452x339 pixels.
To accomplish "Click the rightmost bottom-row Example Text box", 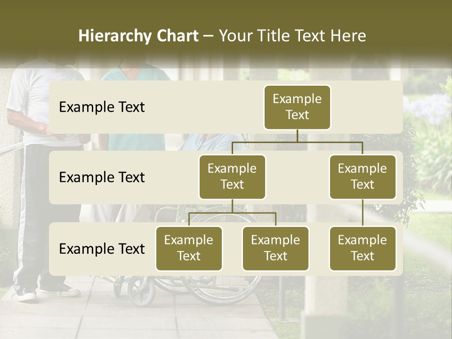I will click(x=363, y=249).
